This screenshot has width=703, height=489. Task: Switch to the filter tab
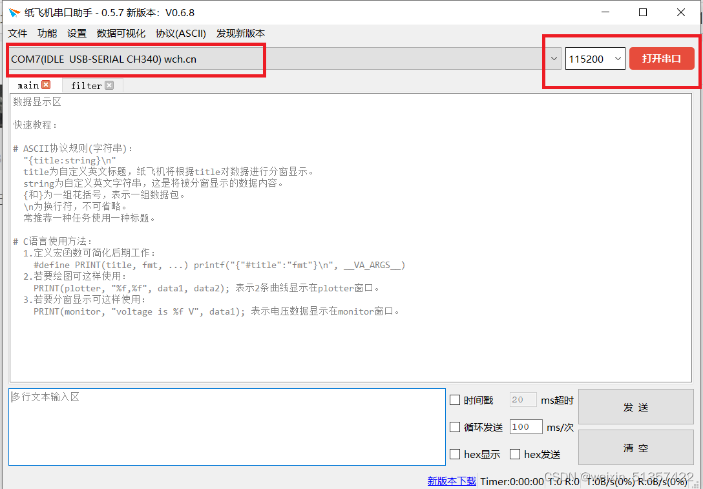85,85
